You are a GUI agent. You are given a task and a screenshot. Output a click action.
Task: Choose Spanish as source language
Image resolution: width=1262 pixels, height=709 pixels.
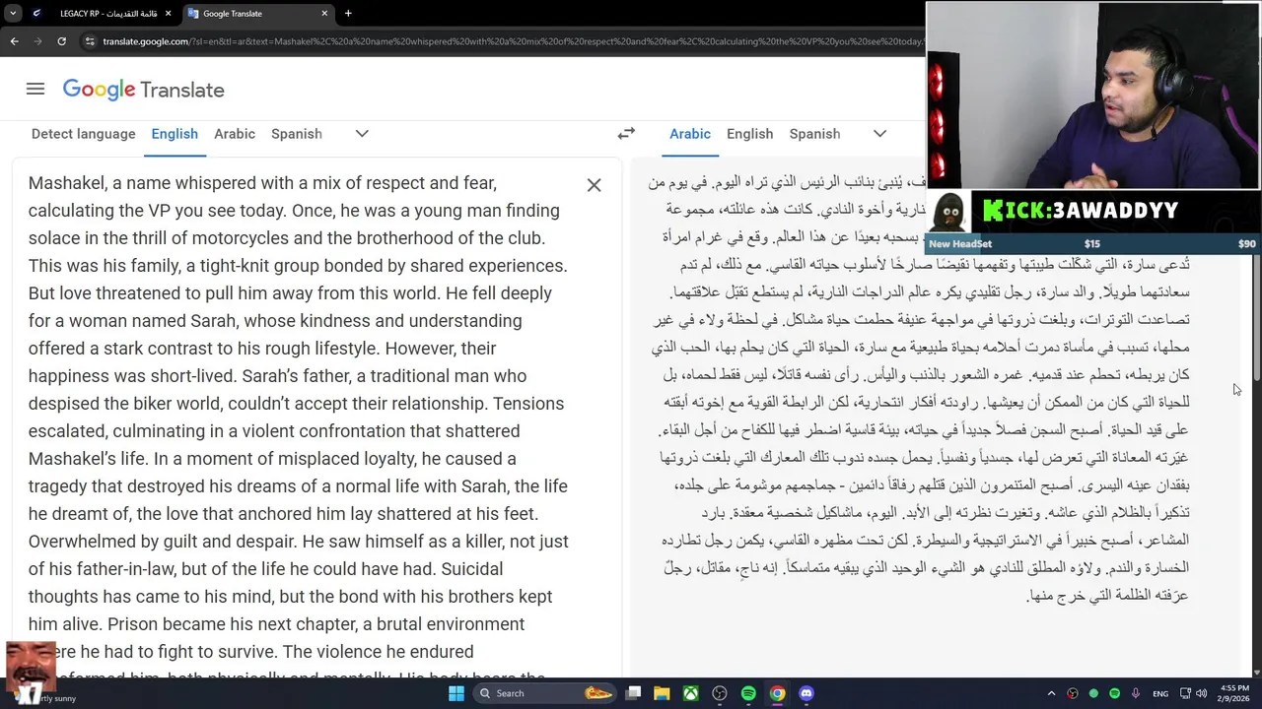point(297,134)
